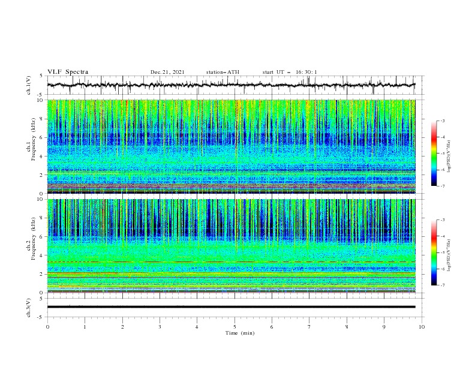Click the "10" tick on the time axis

point(422,327)
